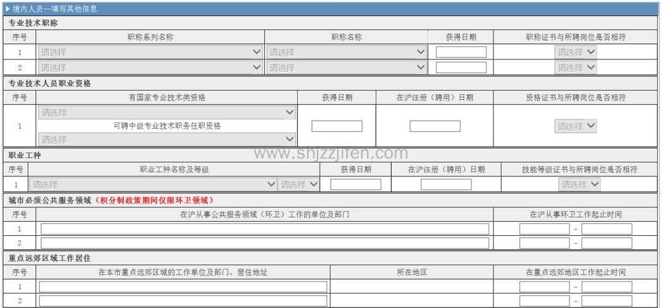
Task: Open the 职业工种 等级 dropdown
Action: click(299, 184)
